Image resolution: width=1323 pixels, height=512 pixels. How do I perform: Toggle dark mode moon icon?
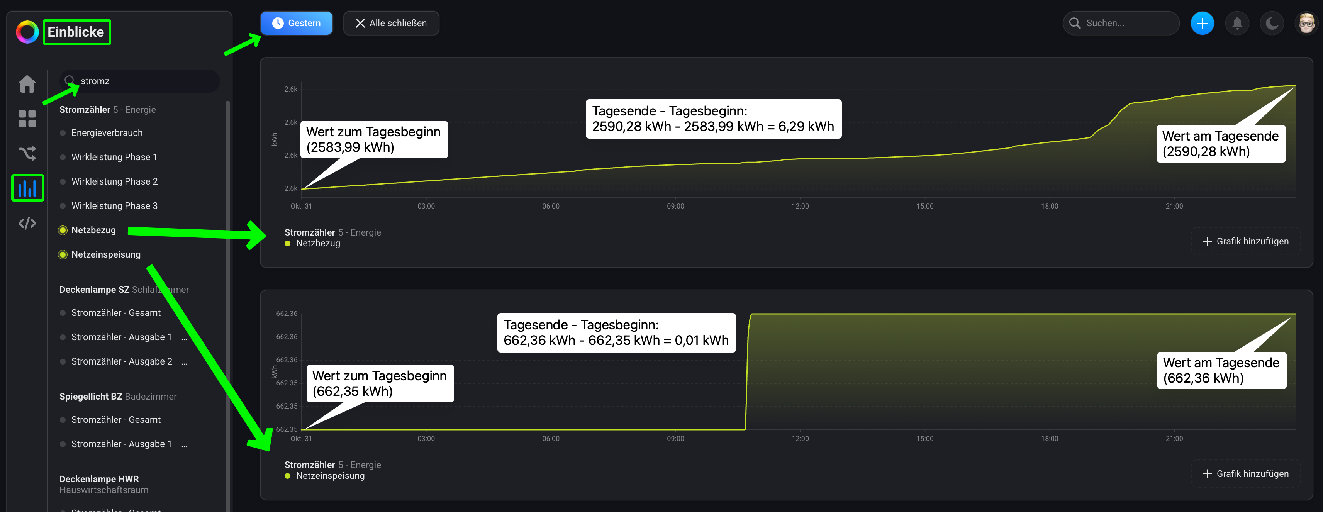[1272, 23]
